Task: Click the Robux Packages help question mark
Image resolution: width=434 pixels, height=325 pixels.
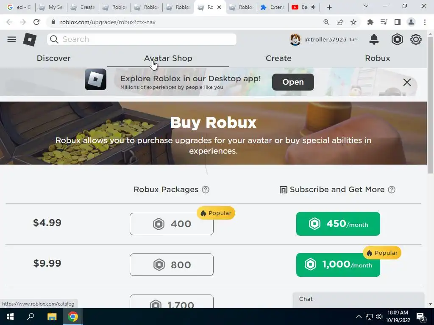Action: pyautogui.click(x=206, y=190)
